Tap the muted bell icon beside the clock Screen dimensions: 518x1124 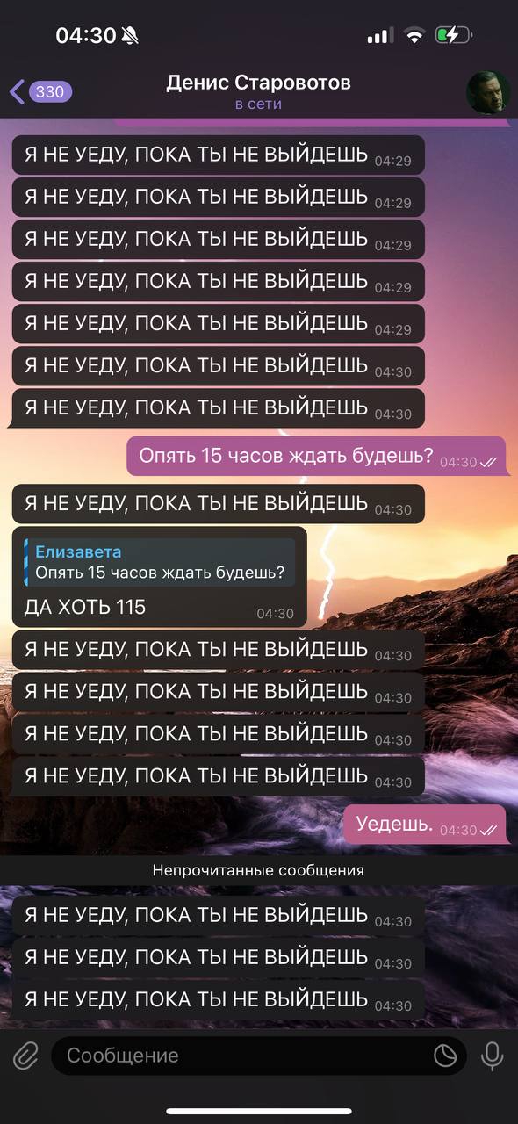tap(131, 35)
